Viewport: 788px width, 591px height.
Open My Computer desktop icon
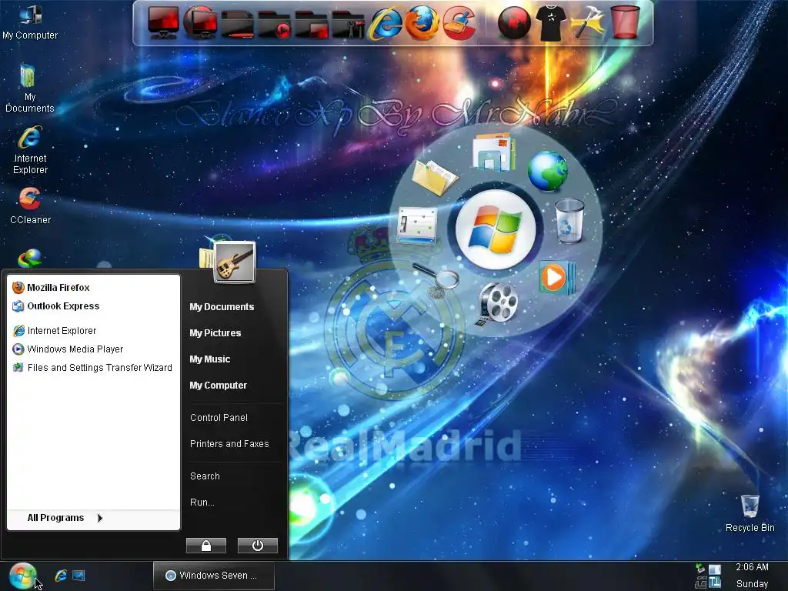tap(30, 22)
